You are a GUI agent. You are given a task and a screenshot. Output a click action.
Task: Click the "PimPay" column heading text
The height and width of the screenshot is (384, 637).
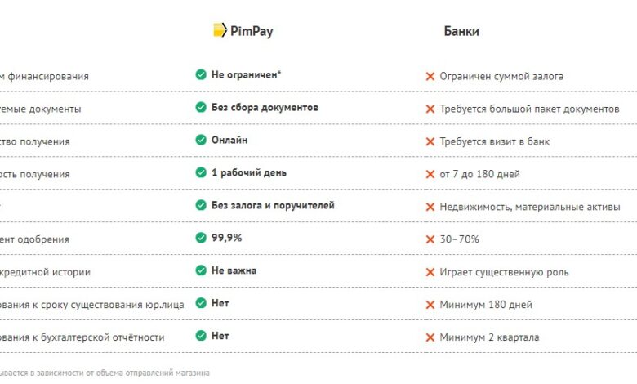tap(251, 31)
